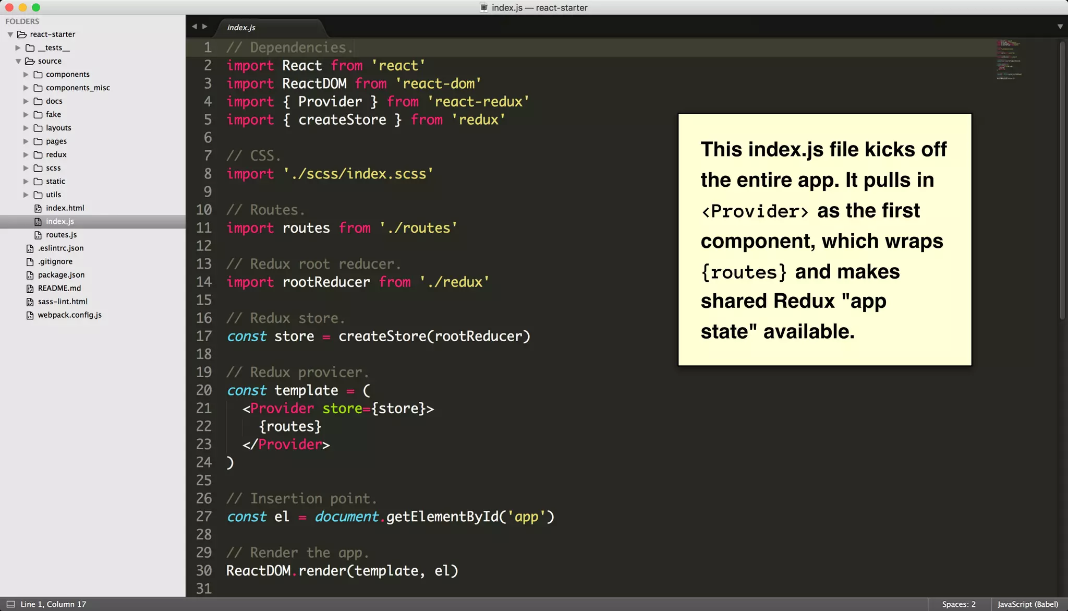Click the redux folder icon
1068x611 pixels.
point(38,155)
